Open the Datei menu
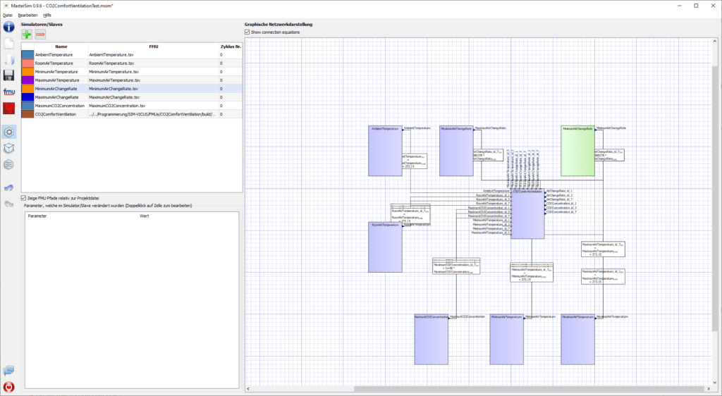 point(7,16)
